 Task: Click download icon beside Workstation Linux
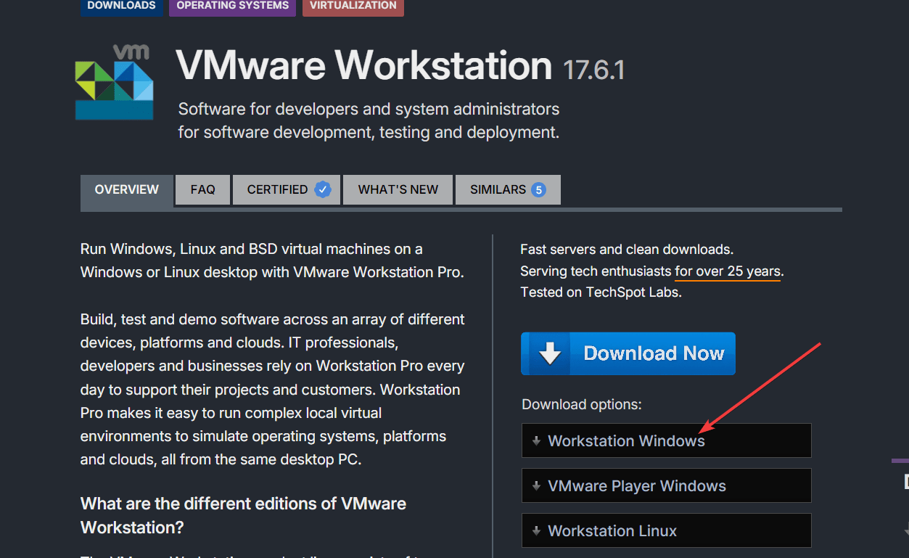tap(536, 530)
